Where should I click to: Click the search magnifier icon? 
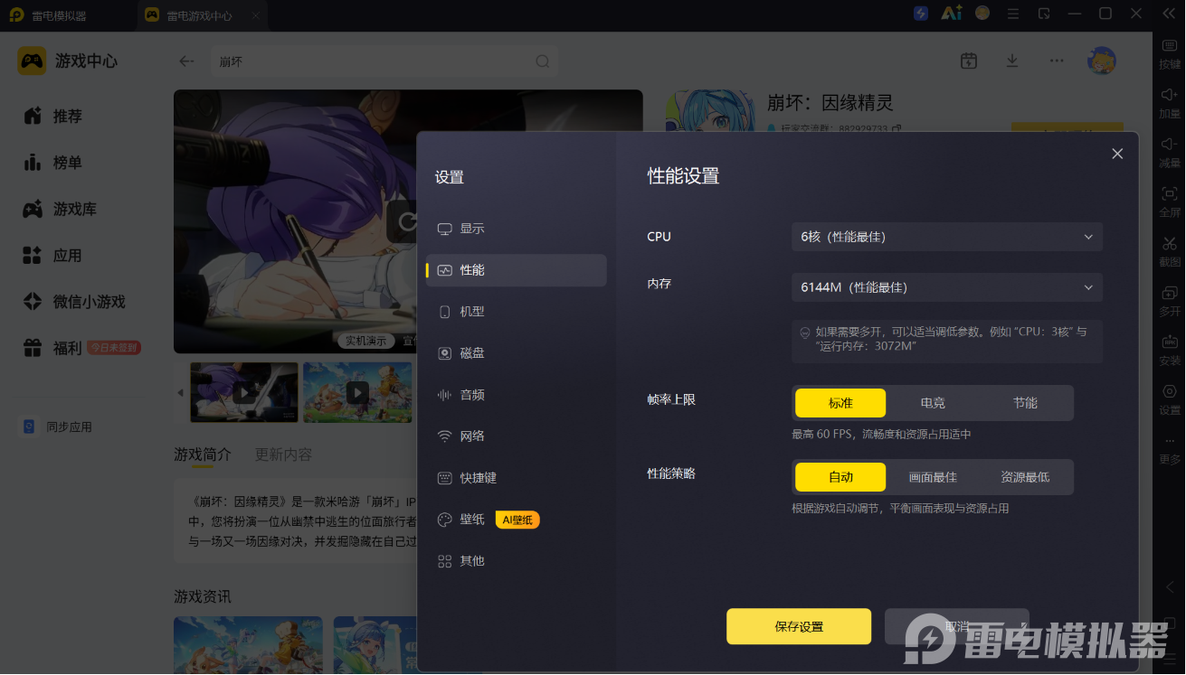[x=543, y=61]
